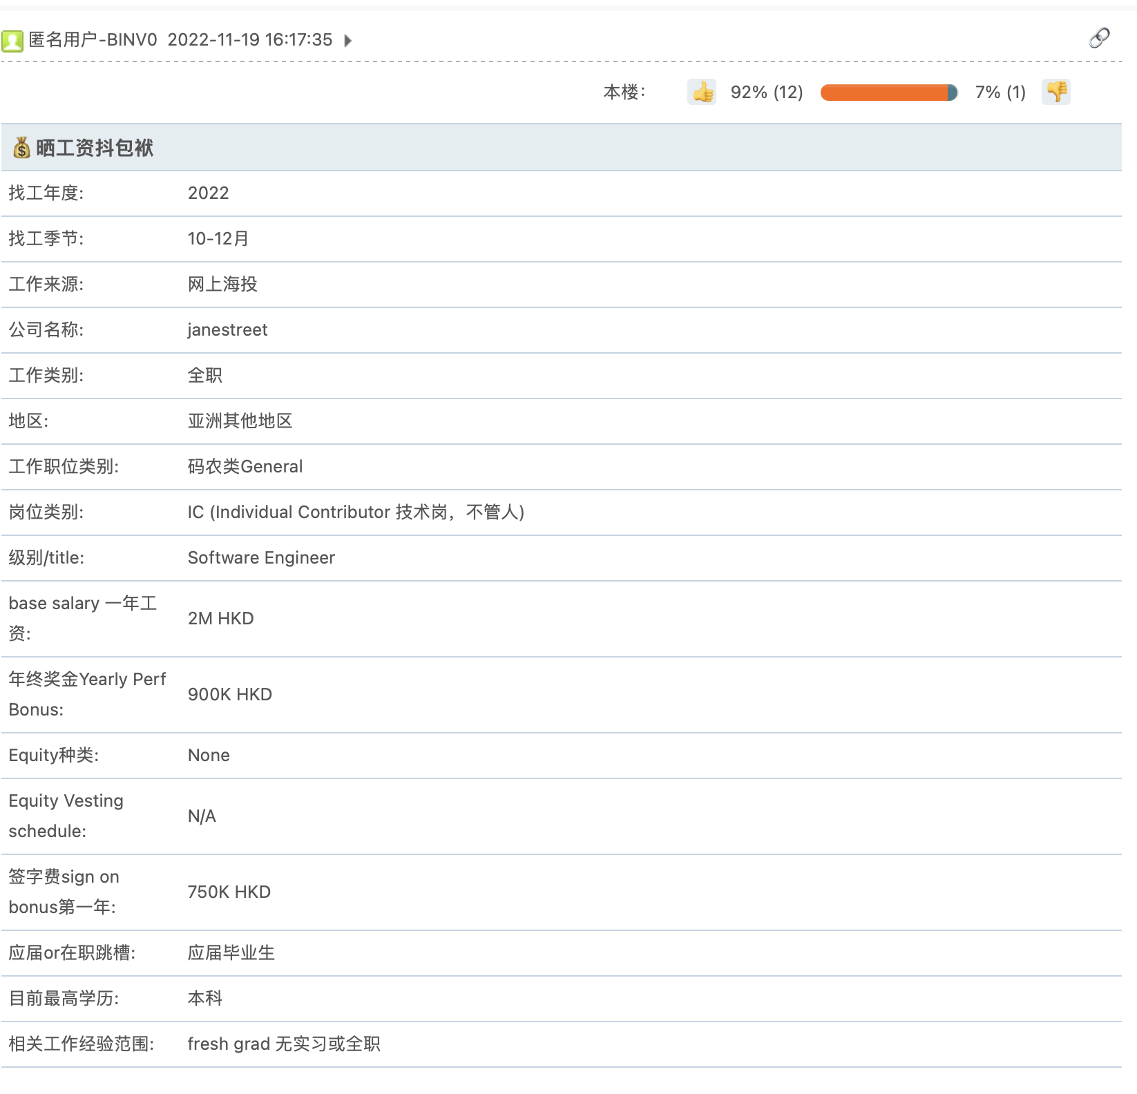Click the 本楼: label
The image size is (1137, 1094).
[624, 92]
